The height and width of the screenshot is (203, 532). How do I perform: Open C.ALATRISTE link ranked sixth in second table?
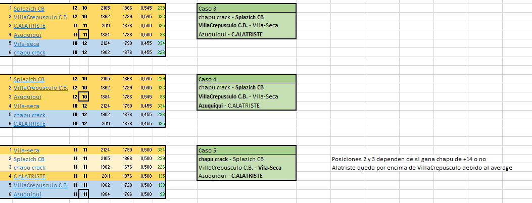pos(29,124)
